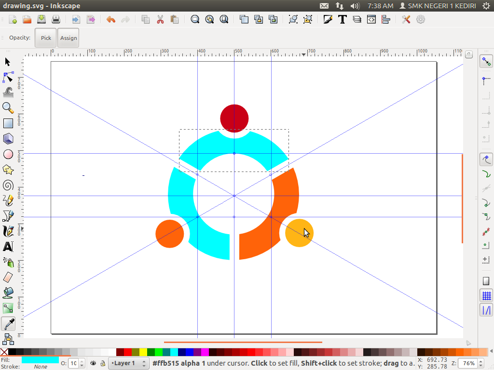Viewport: 494px width, 370px height.
Task: Duplicate the selected object
Action: pos(244,19)
